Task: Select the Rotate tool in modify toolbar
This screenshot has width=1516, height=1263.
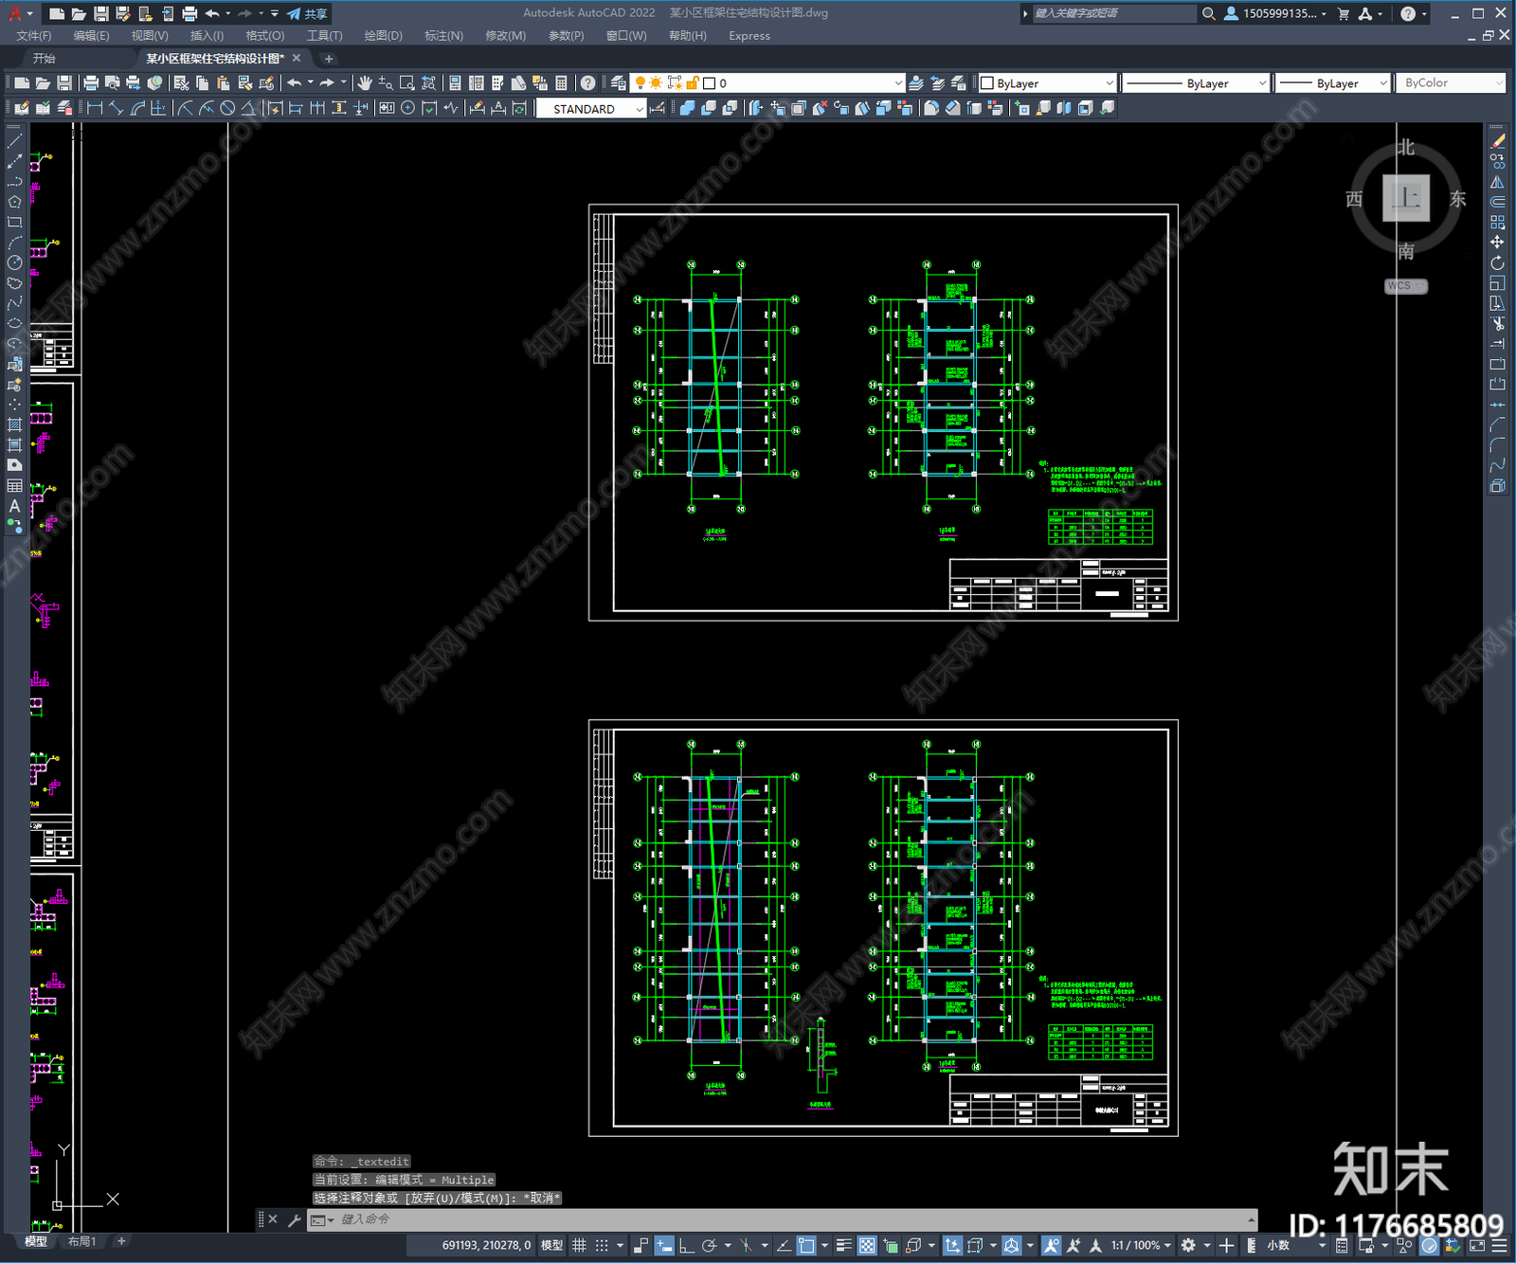Action: [x=1497, y=262]
